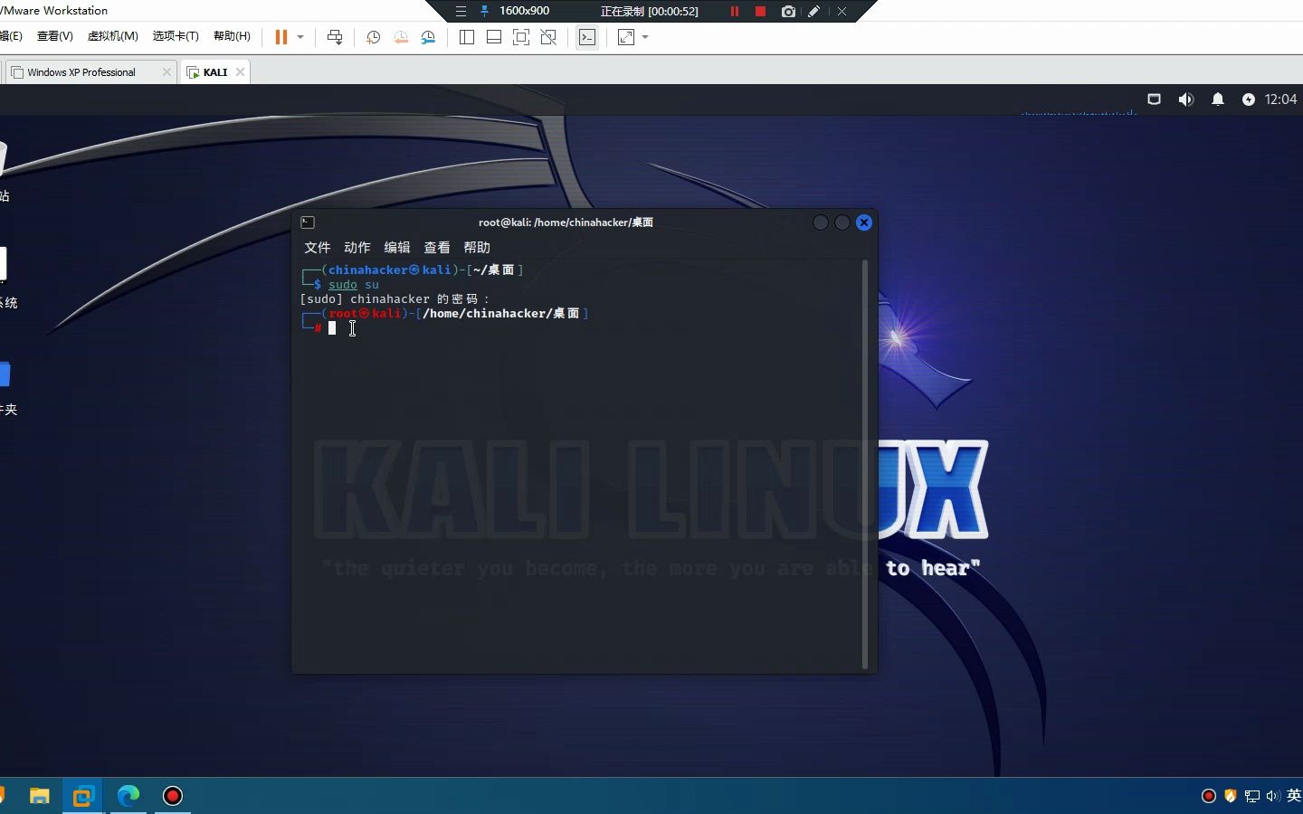This screenshot has width=1303, height=814.
Task: Click the terminal icon in its title bar
Action: [308, 222]
